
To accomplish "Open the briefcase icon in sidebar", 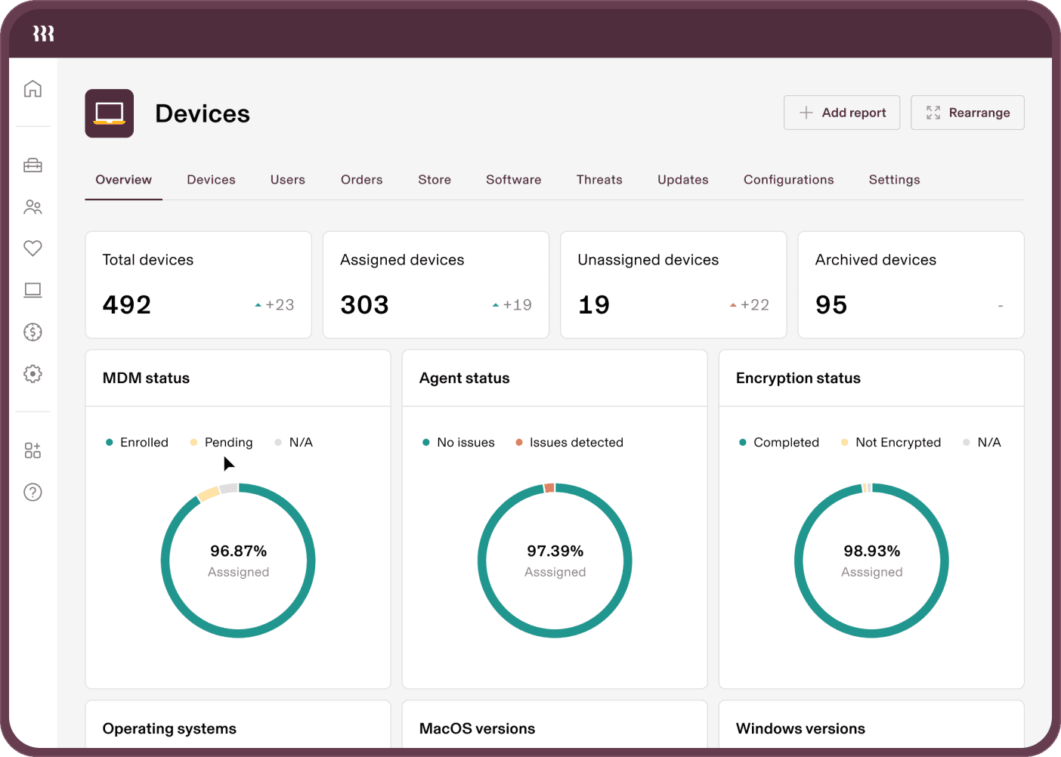I will (32, 165).
